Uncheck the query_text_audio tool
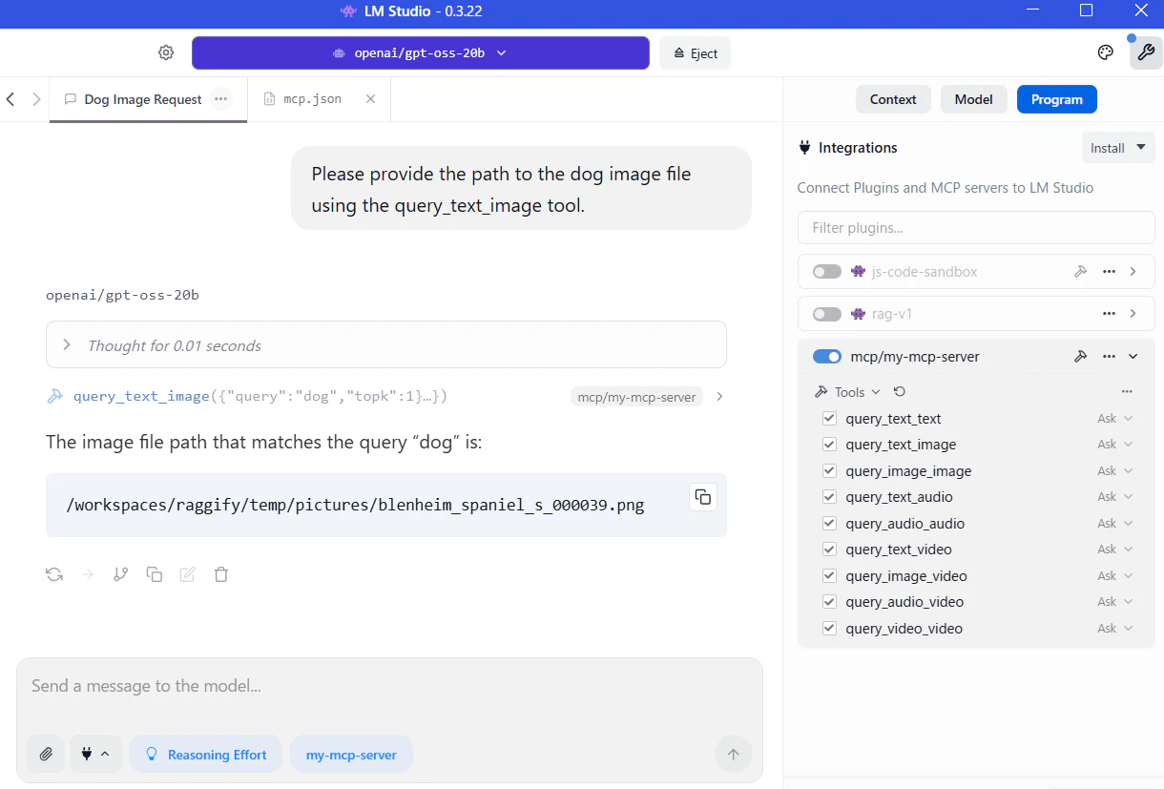 pyautogui.click(x=829, y=497)
